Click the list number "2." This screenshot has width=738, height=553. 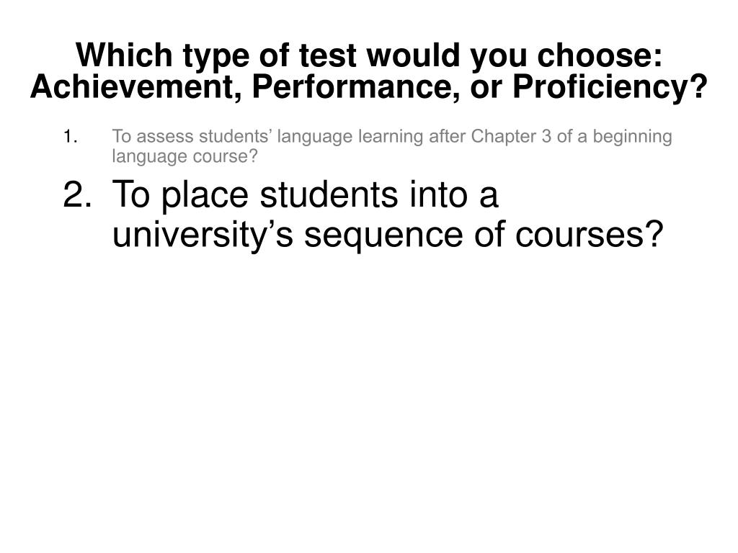click(77, 194)
